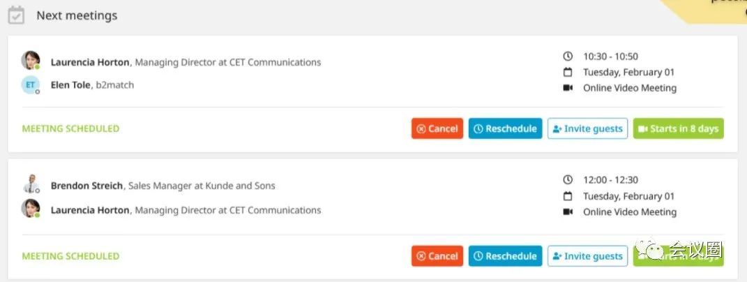Viewport: 747px width, 282px height.
Task: Open Elen Tole's name link
Action: coord(70,85)
